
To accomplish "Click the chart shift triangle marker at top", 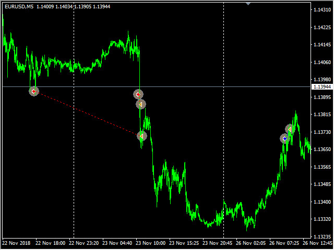I will coord(248,4).
